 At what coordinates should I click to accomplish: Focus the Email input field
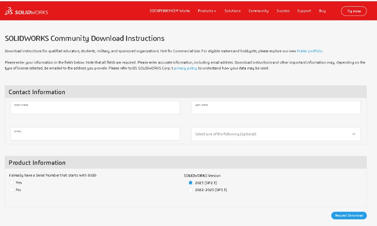[x=95, y=134]
